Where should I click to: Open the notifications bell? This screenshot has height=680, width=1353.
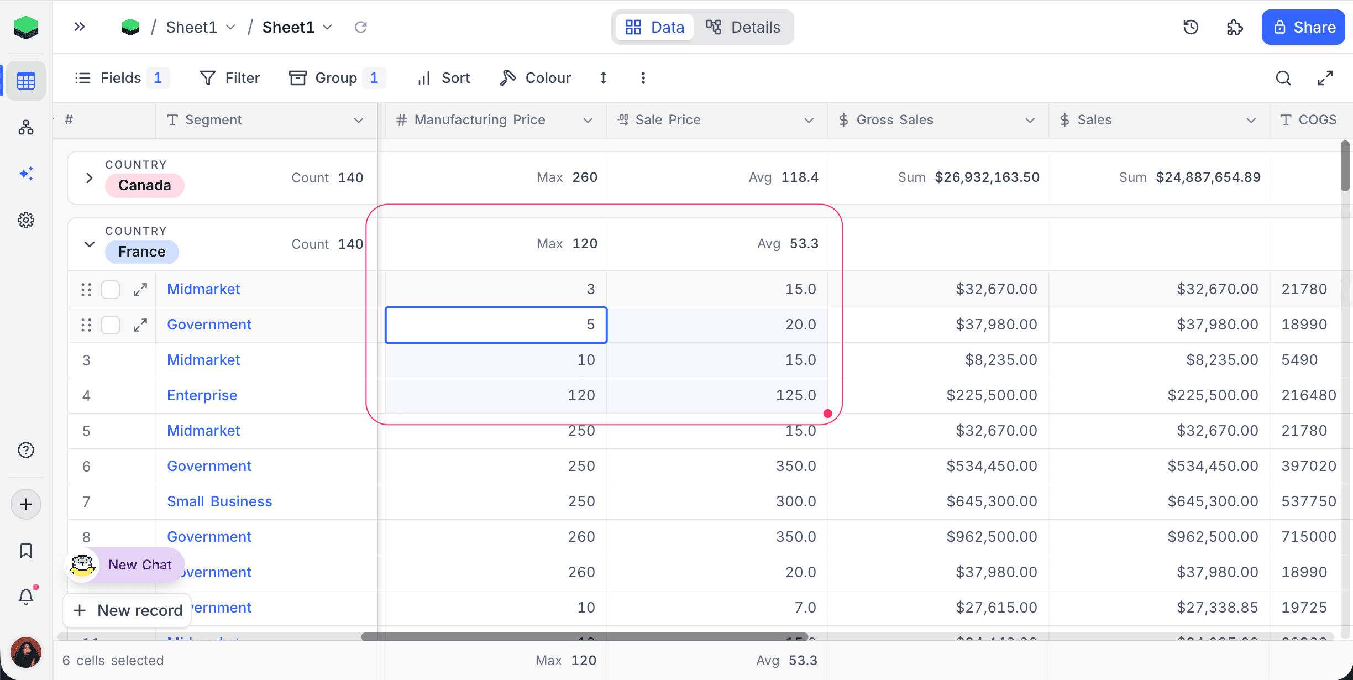pos(25,597)
